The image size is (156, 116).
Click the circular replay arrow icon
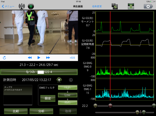(x=4, y=58)
